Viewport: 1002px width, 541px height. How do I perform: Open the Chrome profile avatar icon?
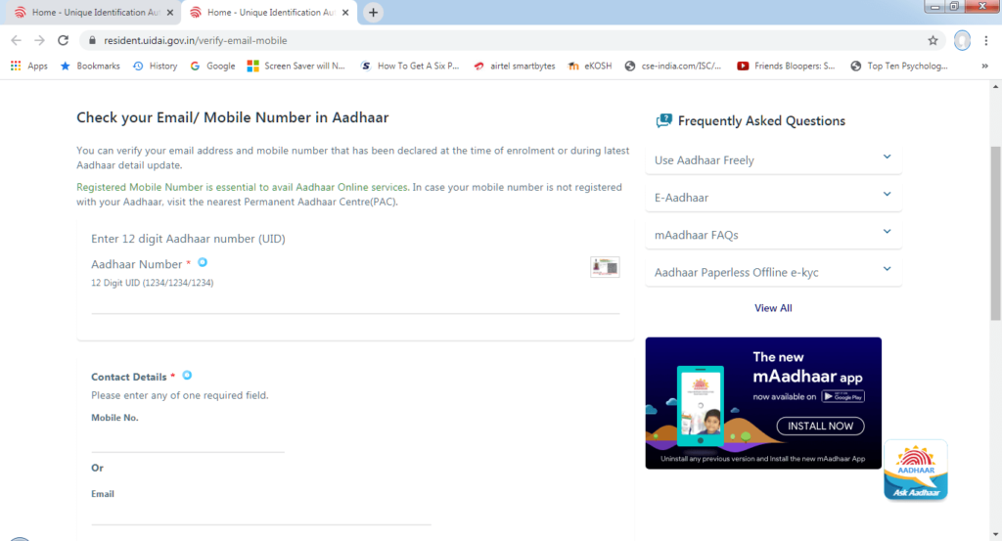tap(962, 40)
